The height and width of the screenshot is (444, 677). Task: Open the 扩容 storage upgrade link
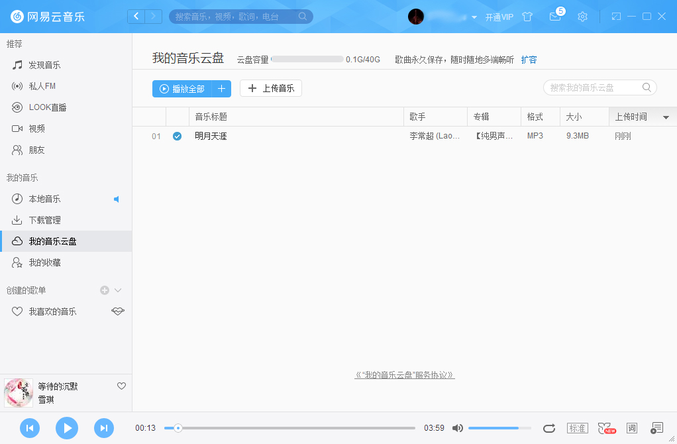point(529,59)
